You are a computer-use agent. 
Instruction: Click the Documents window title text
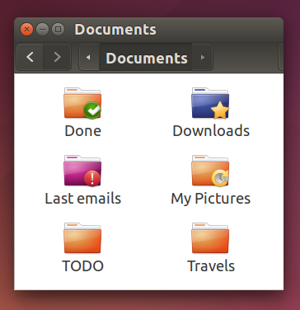[x=115, y=29]
